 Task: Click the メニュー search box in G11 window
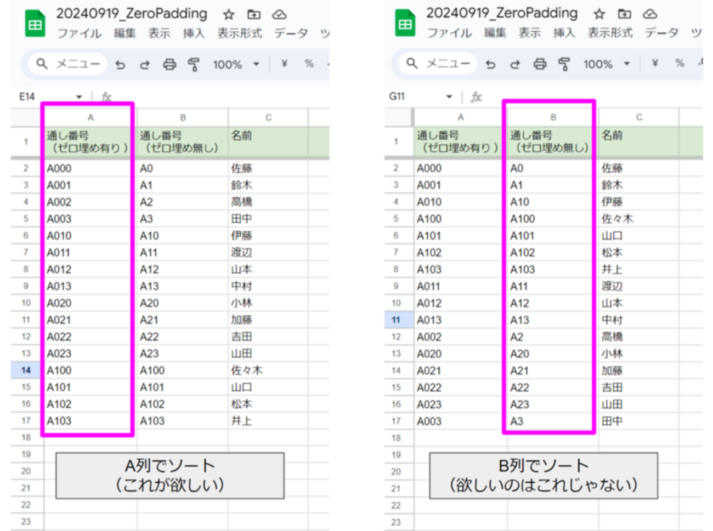coord(438,64)
